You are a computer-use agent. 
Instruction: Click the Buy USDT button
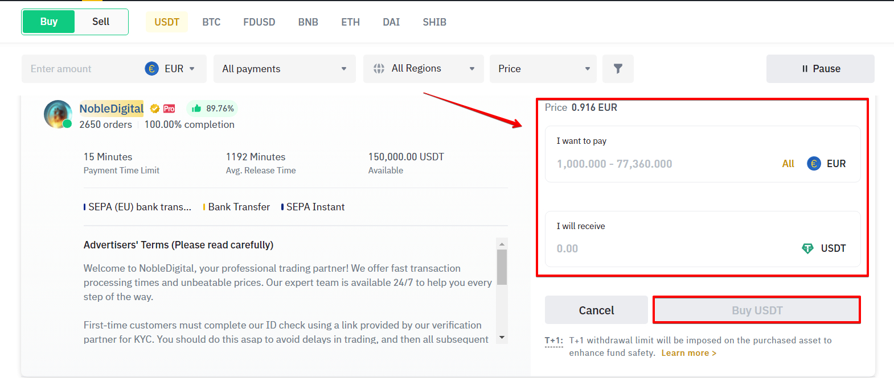pyautogui.click(x=757, y=310)
